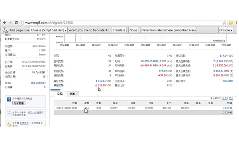Click the value 5 948.64 USD (2)
The width and height of the screenshot is (239, 146).
point(223,71)
